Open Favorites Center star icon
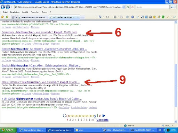This screenshot has width=178, height=133. click(2, 17)
